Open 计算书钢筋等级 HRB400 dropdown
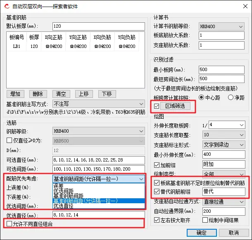This screenshot has height=240, width=252. tap(221, 26)
